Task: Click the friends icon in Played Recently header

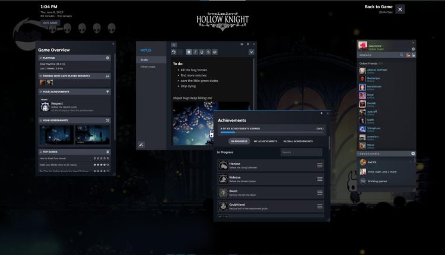Action: click(x=107, y=76)
